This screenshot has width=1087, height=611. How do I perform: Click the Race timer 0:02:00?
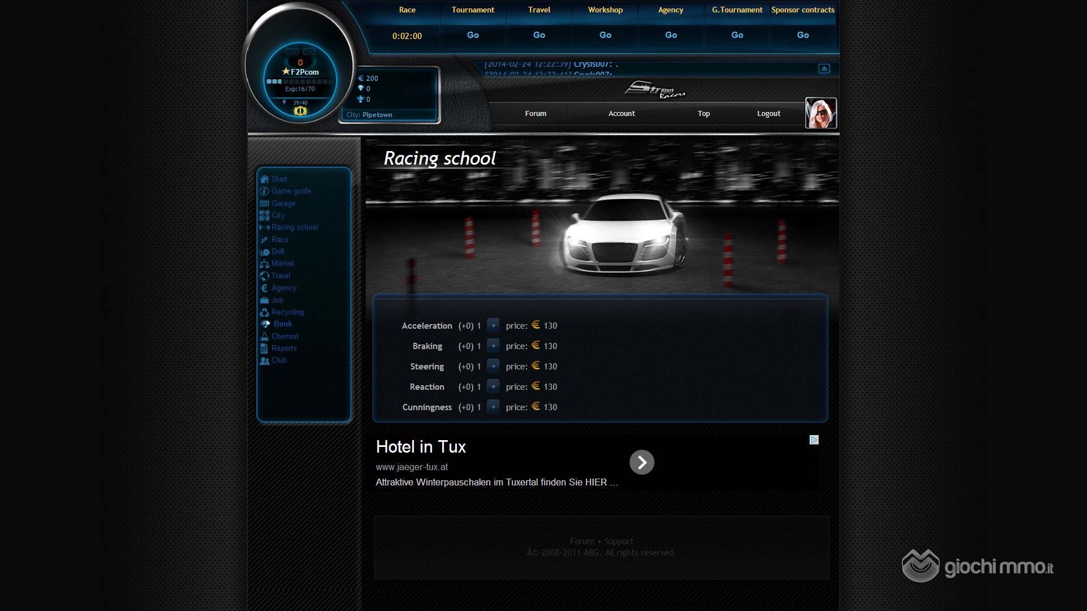(407, 36)
